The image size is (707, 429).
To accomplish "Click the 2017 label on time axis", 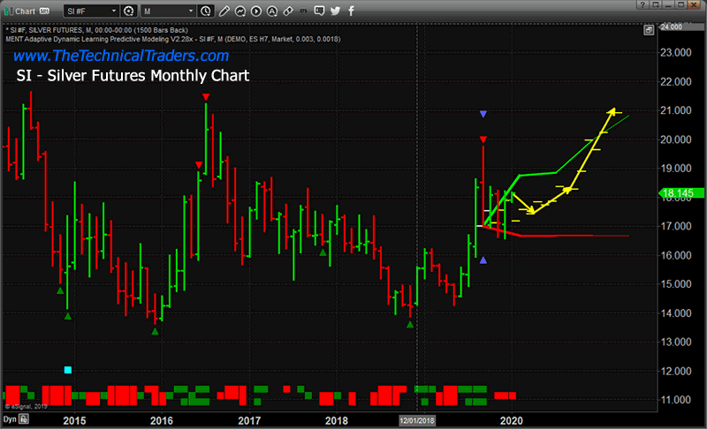I will tap(249, 421).
